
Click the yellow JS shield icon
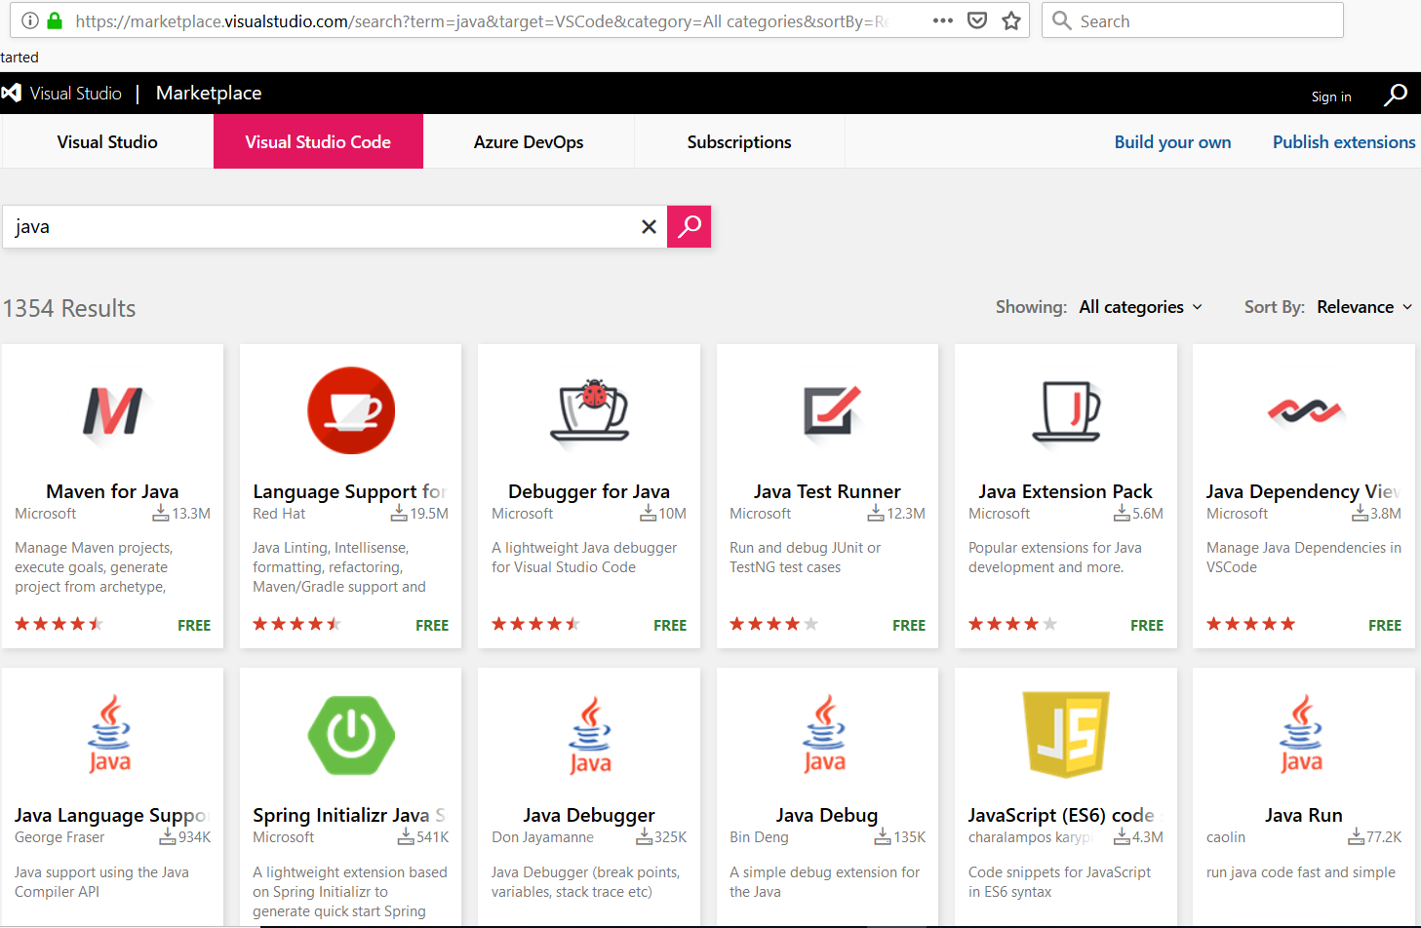tap(1066, 734)
